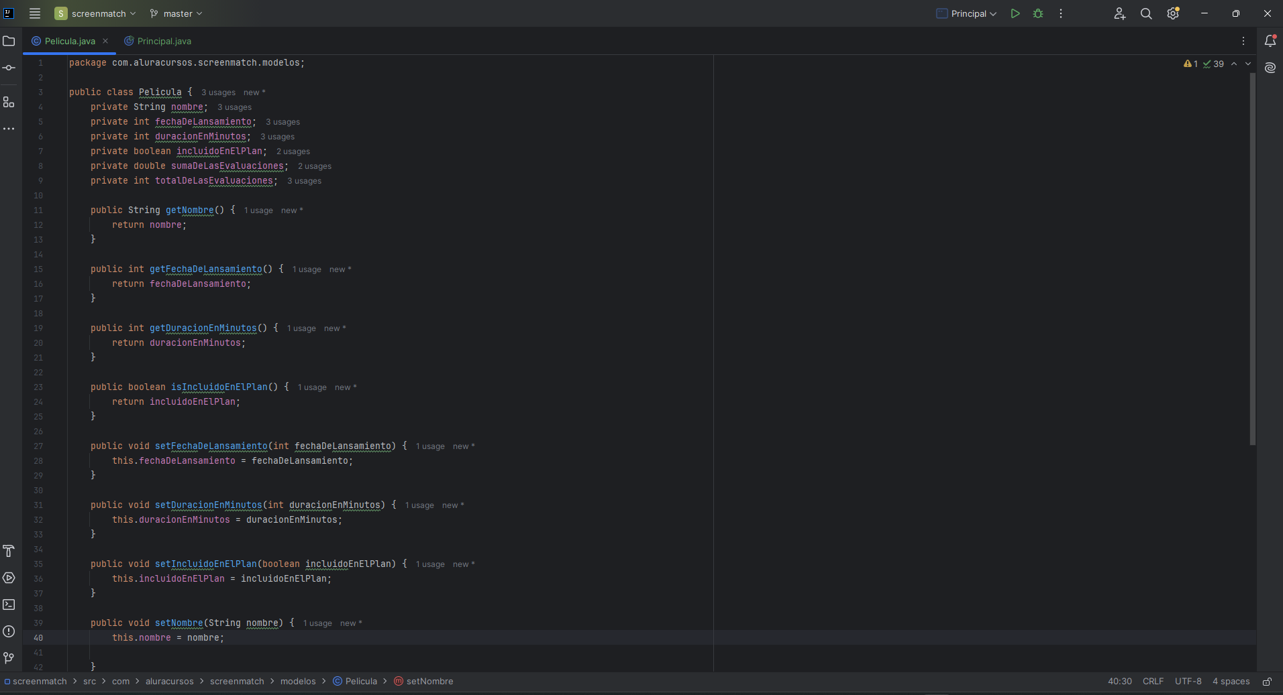Image resolution: width=1283 pixels, height=695 pixels.
Task: Open the Build tool window hammer
Action: coord(9,551)
